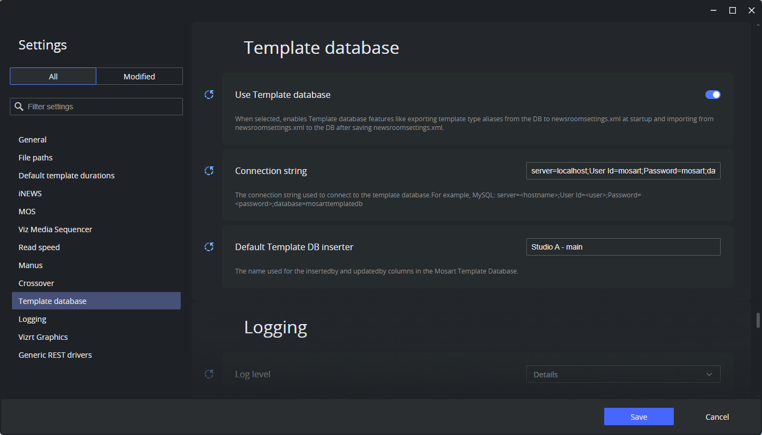Save the current settings
The image size is (762, 435).
click(x=638, y=417)
